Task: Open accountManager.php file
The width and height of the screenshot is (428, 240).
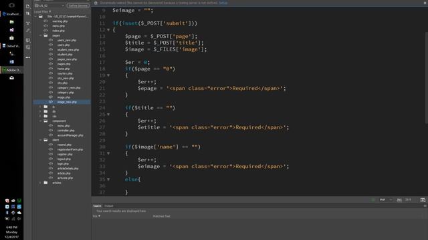Action: (x=70, y=135)
